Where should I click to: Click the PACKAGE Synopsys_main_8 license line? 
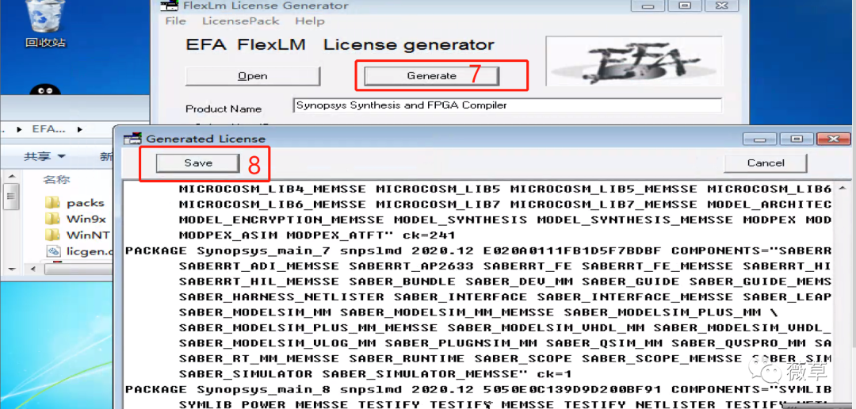click(478, 389)
